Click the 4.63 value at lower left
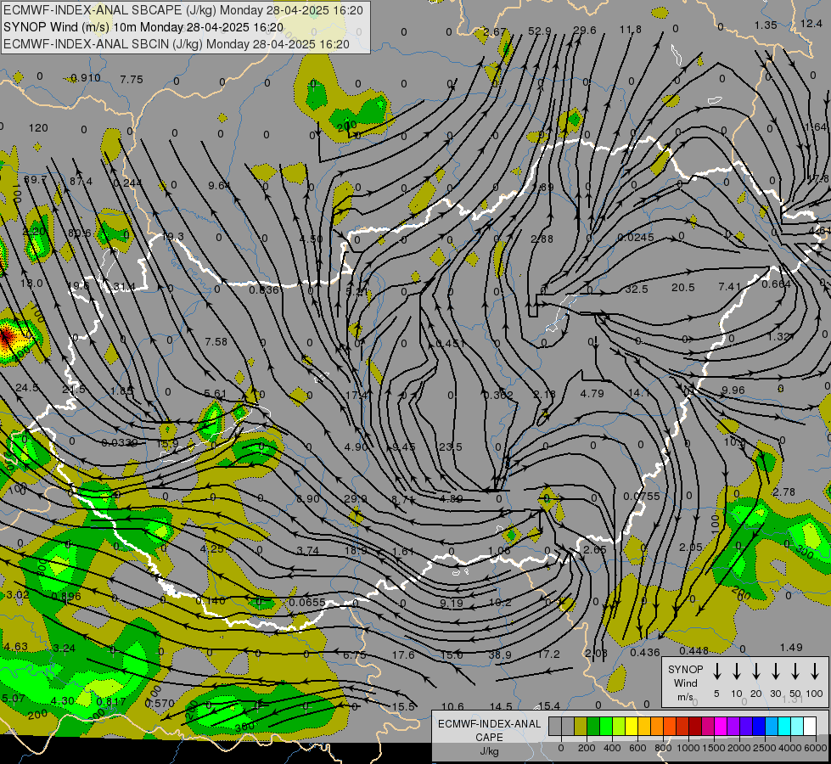Screen dimensions: 831x764 (x=15, y=646)
